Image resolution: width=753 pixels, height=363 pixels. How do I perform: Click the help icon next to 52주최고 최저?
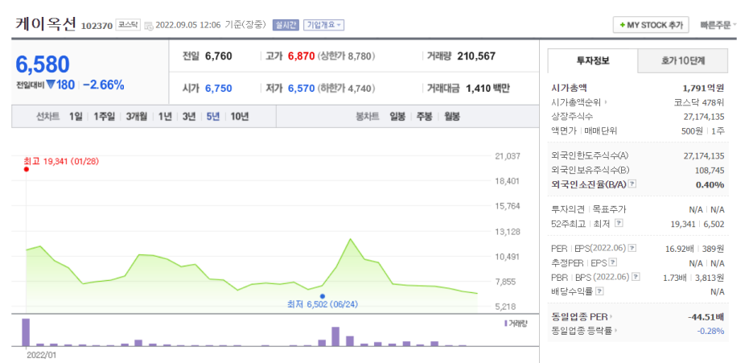coord(619,223)
